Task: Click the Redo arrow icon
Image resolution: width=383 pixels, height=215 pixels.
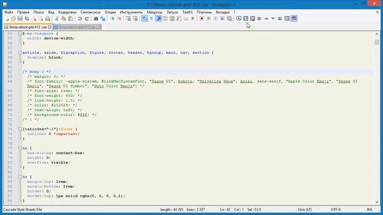Action: click(86, 19)
